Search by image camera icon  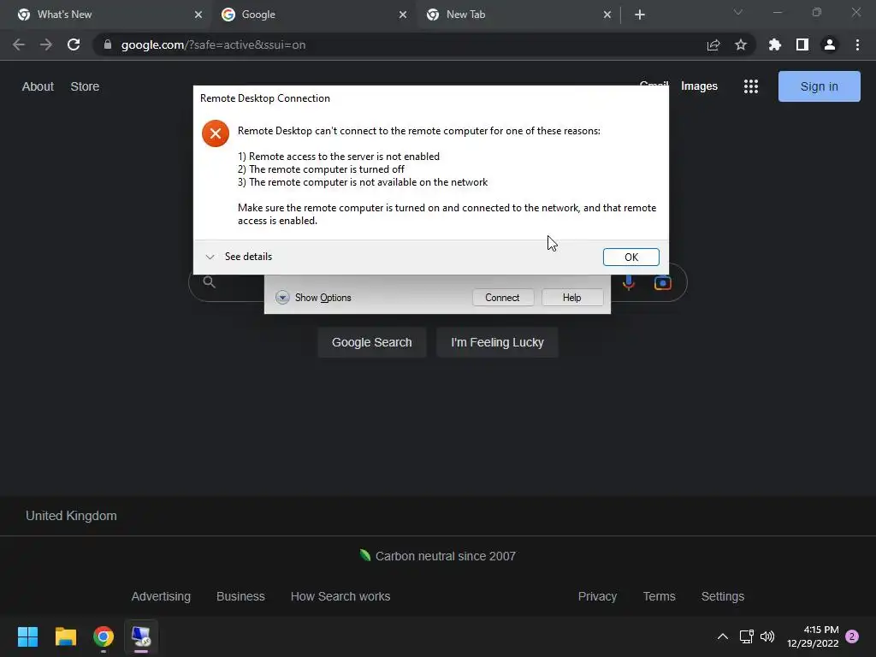(x=663, y=282)
